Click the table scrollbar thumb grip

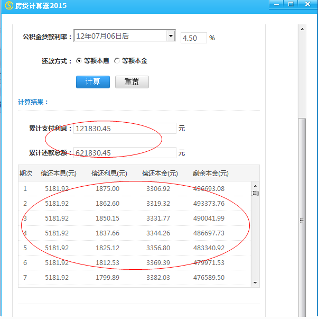coord(255,193)
